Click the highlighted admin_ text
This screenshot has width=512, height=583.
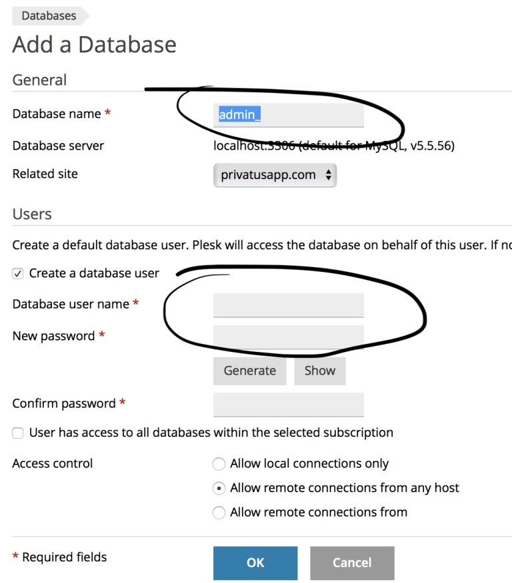(x=239, y=114)
